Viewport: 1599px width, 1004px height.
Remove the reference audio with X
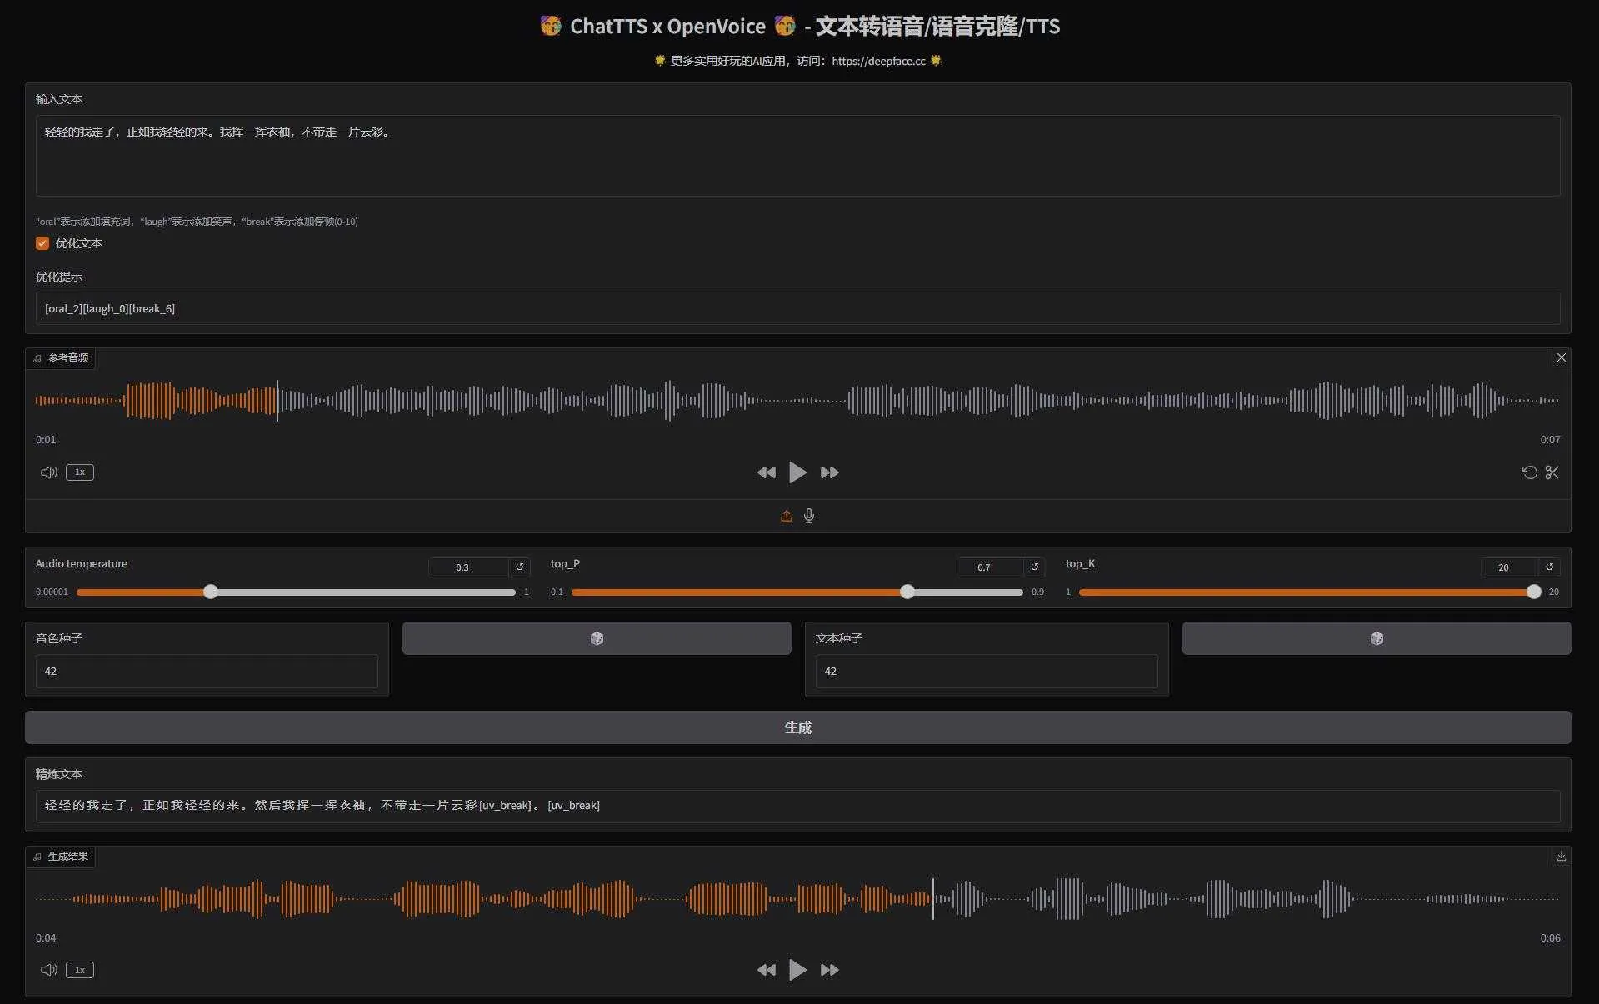coord(1561,357)
